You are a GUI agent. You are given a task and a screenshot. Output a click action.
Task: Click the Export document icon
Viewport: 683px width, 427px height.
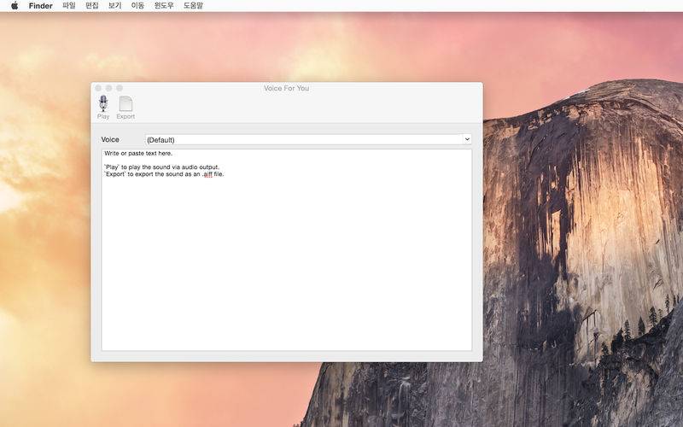point(126,103)
